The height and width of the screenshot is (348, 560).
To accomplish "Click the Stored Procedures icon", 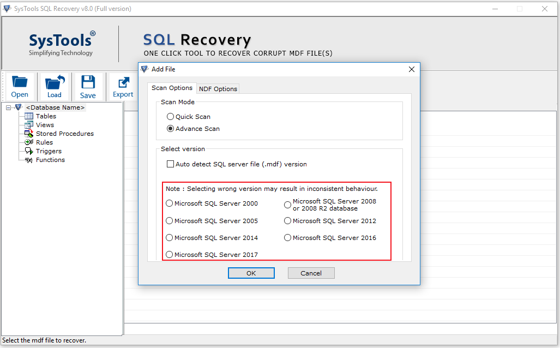I will (x=28, y=134).
